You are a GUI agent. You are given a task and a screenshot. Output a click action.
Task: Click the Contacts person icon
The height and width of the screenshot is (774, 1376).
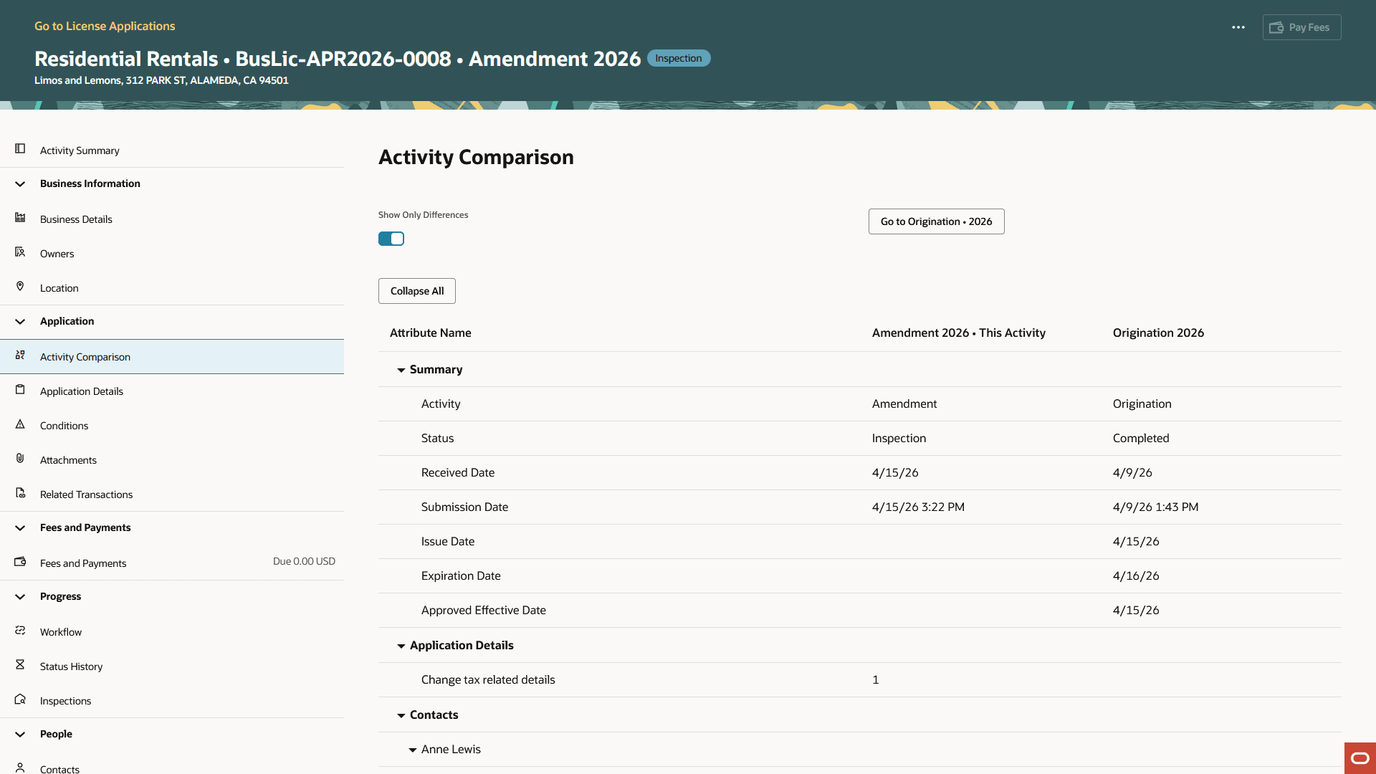pyautogui.click(x=20, y=768)
